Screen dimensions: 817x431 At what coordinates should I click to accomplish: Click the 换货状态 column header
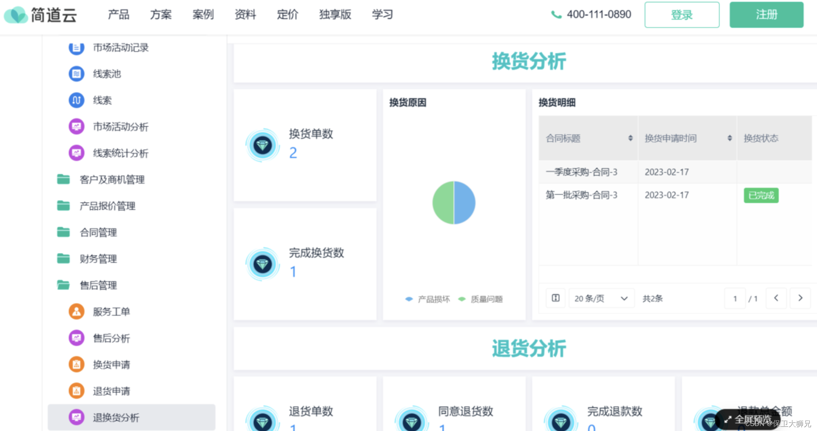pyautogui.click(x=774, y=138)
